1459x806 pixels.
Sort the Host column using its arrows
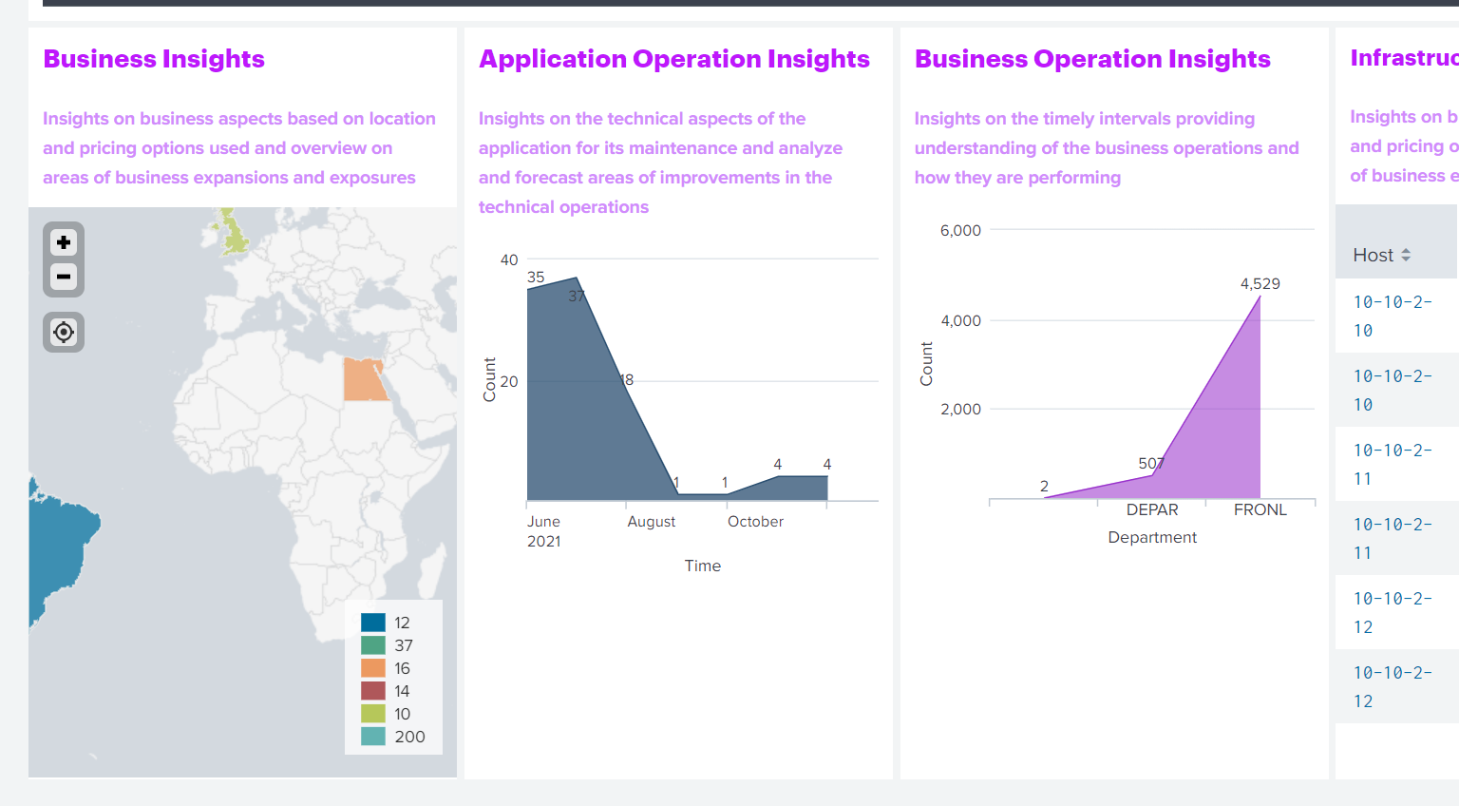tap(1408, 255)
